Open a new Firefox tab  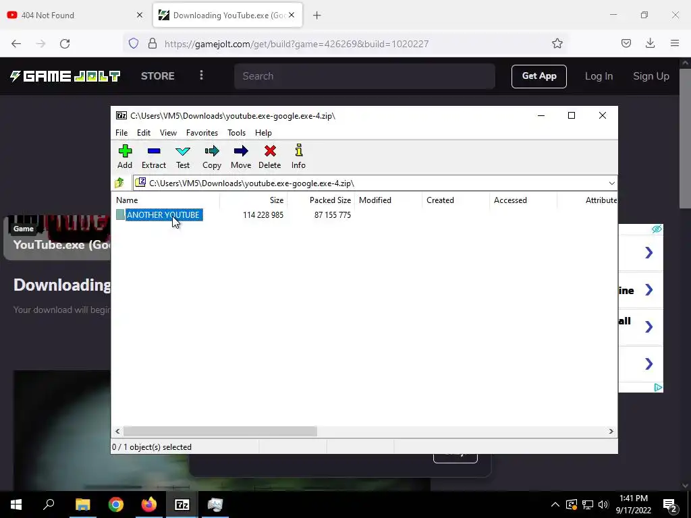tap(317, 16)
